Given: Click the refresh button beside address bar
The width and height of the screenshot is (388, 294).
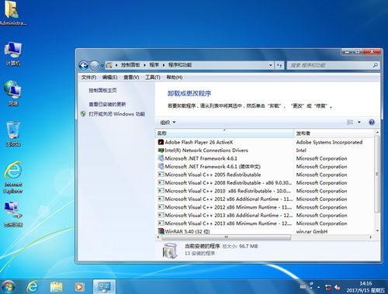Looking at the screenshot, I should click(x=279, y=65).
